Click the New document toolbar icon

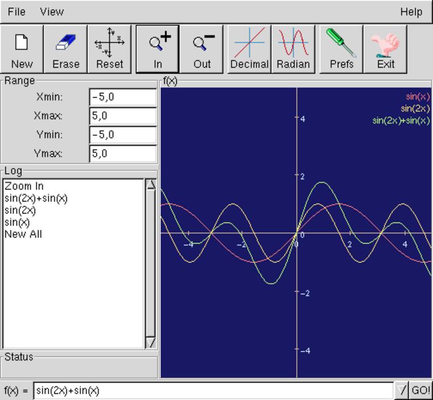pyautogui.click(x=22, y=49)
